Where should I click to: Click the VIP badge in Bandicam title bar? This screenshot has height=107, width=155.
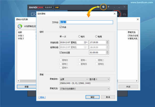[x=57, y=7]
